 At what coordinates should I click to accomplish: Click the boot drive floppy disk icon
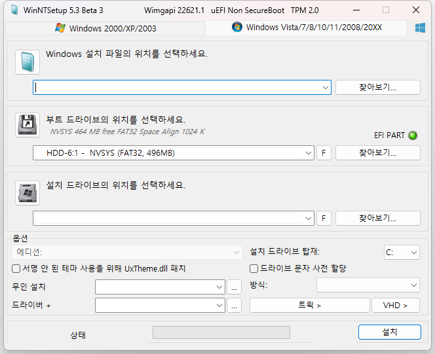(x=28, y=125)
